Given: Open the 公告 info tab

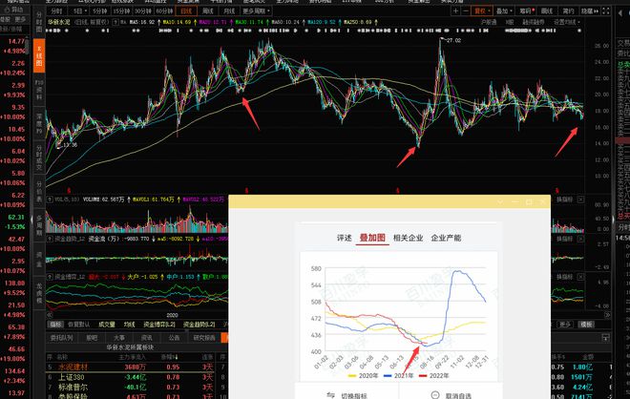Looking at the screenshot, I should tap(174, 338).
